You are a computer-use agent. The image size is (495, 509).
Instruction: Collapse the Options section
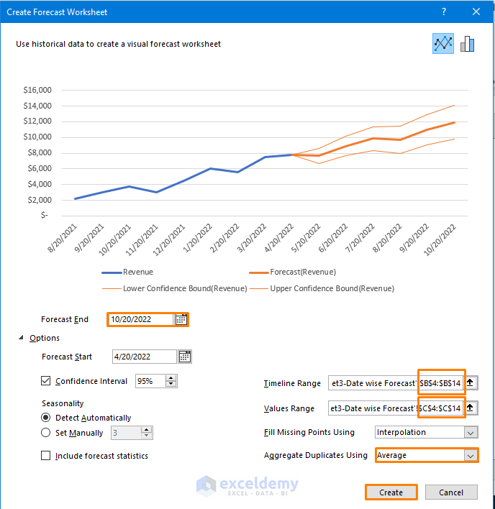coord(21,338)
